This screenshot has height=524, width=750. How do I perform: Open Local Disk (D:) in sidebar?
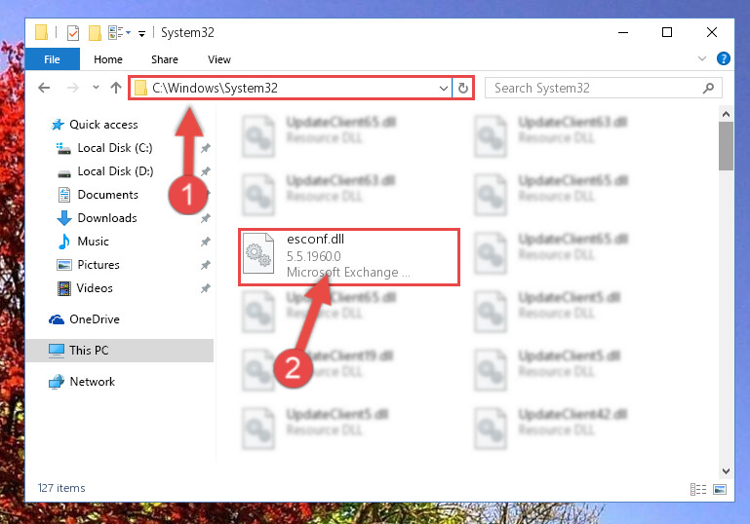pos(115,171)
